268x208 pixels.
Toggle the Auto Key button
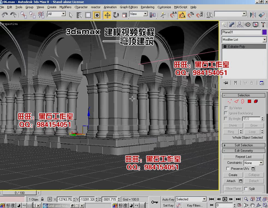coord(168,199)
